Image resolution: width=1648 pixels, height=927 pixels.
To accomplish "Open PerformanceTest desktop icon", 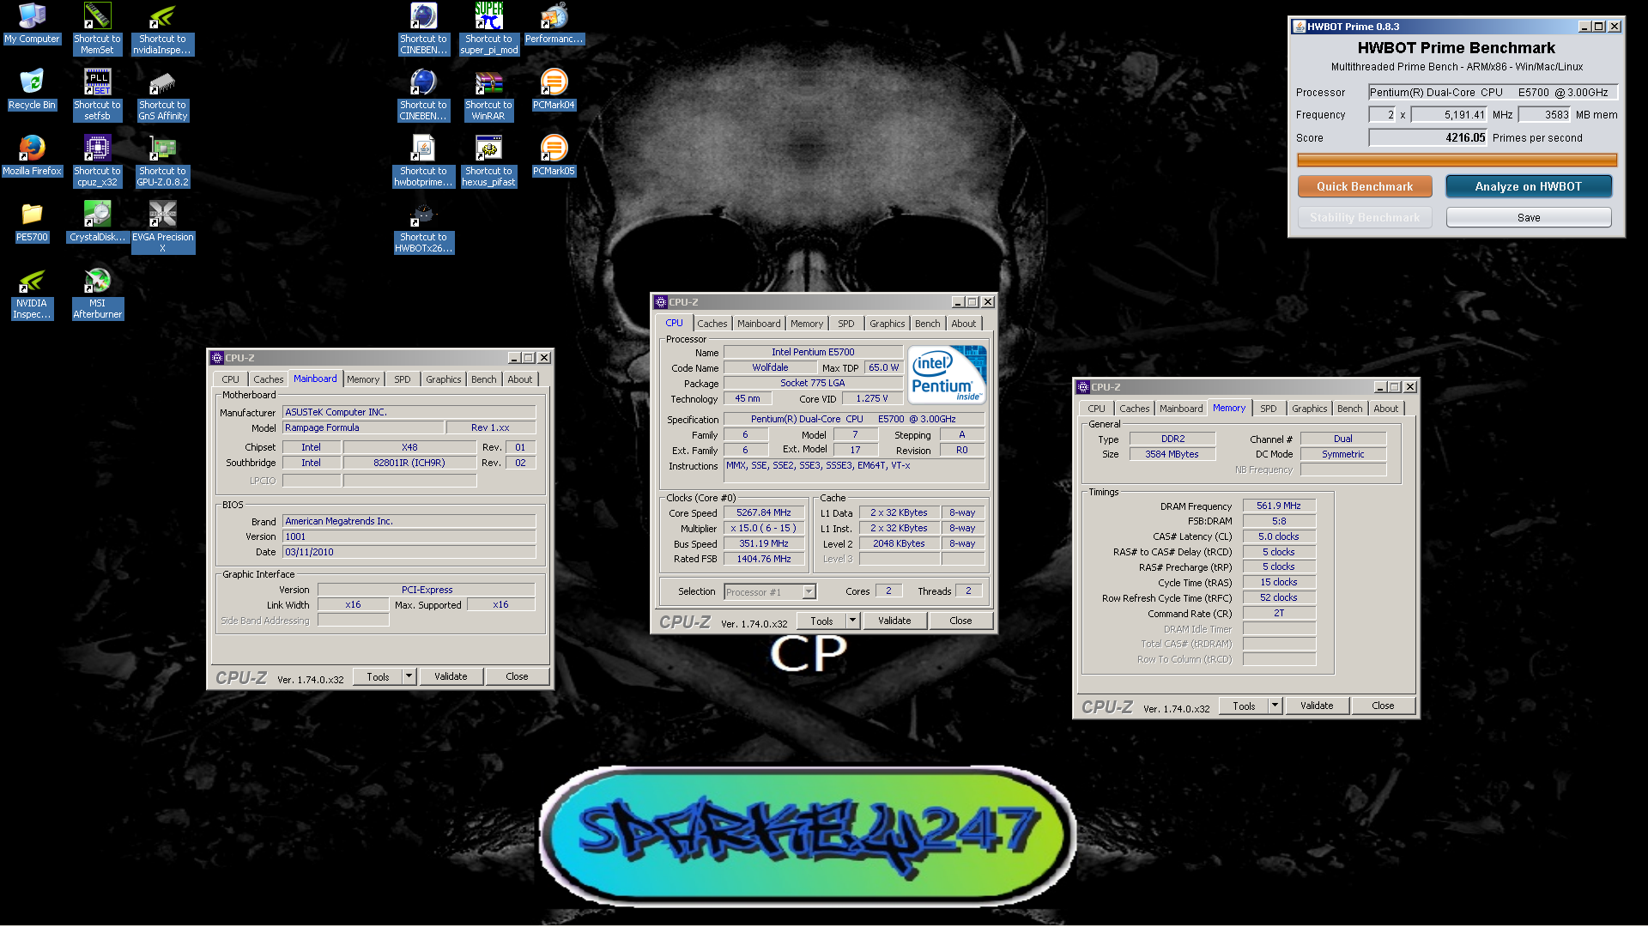I will (x=554, y=23).
